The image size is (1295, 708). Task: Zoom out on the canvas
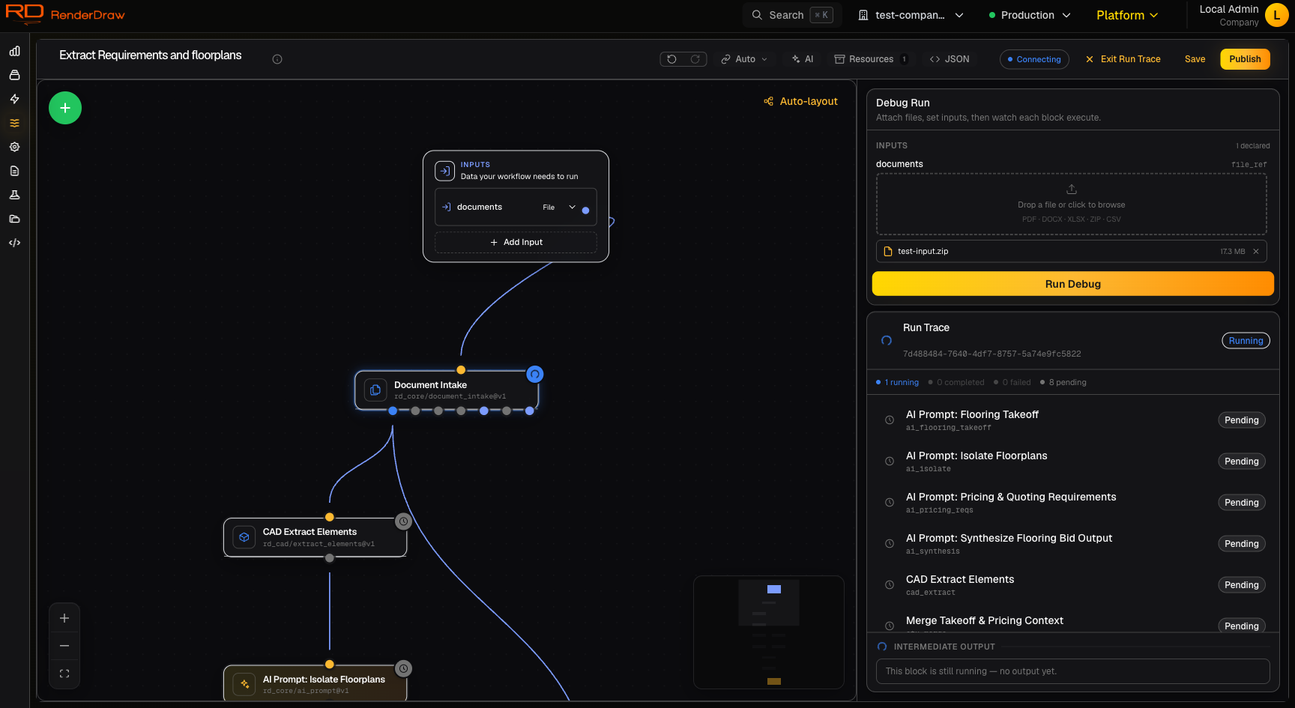(x=64, y=646)
